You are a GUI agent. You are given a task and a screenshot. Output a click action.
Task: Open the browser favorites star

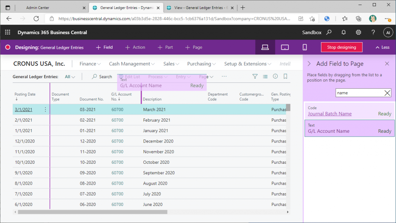pyautogui.click(x=345, y=19)
